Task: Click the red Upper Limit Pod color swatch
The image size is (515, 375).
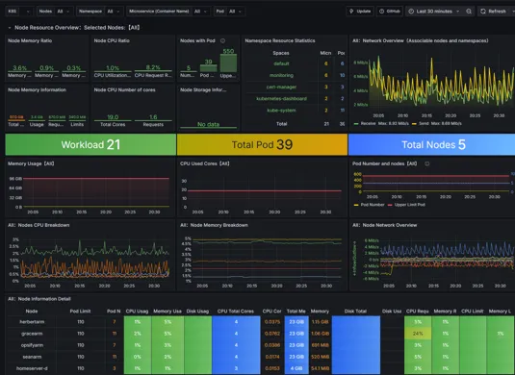Action: point(390,205)
